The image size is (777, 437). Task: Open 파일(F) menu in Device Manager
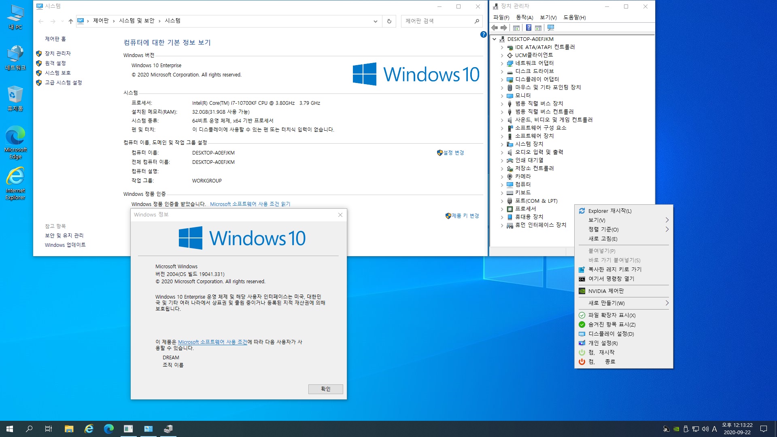click(501, 17)
